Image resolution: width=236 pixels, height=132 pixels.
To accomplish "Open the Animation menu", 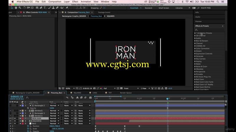I will pyautogui.click(x=86, y=2).
